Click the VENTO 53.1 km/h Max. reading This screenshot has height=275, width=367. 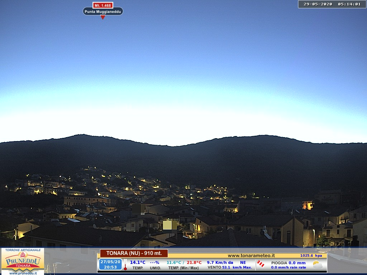(230, 267)
